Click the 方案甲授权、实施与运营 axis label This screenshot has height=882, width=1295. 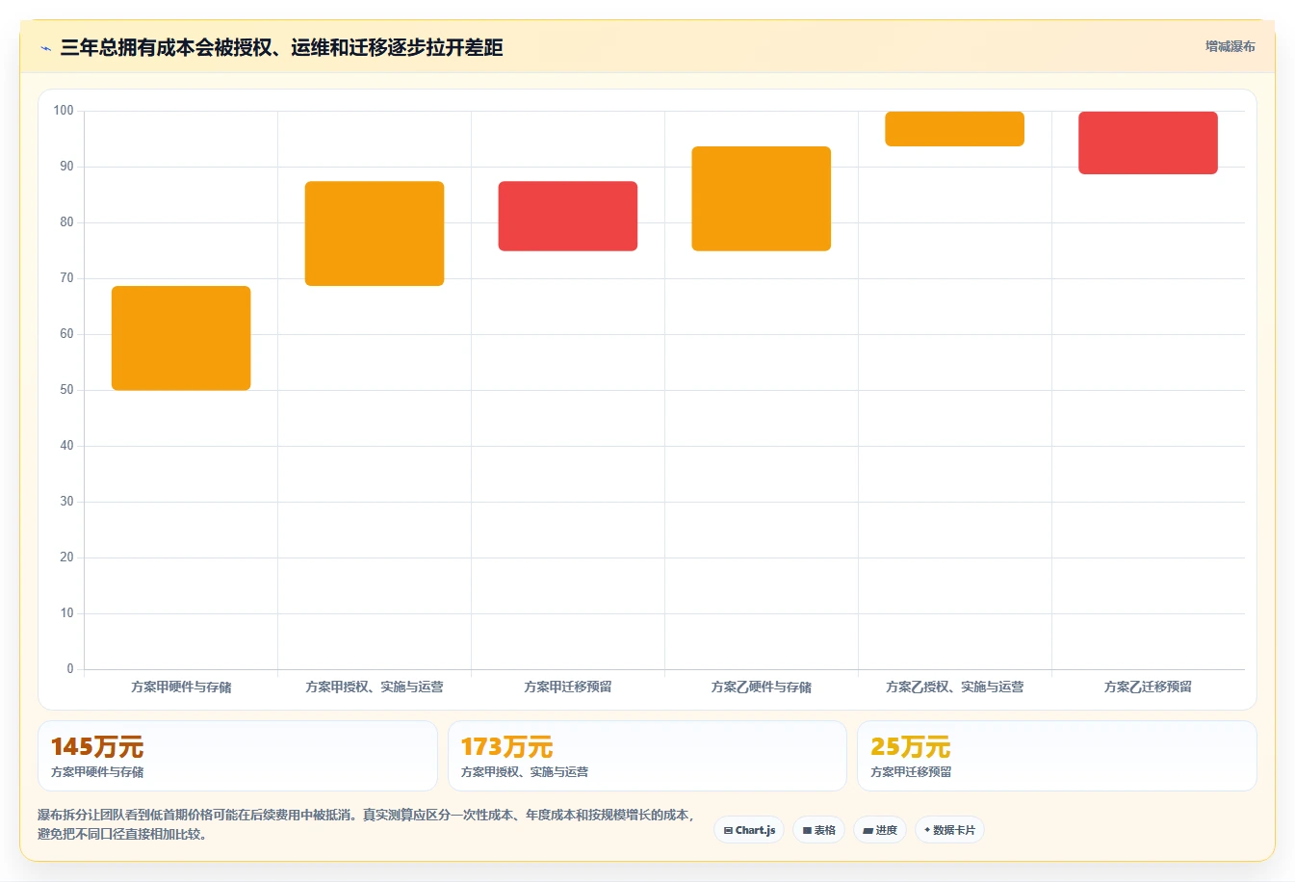pos(375,687)
